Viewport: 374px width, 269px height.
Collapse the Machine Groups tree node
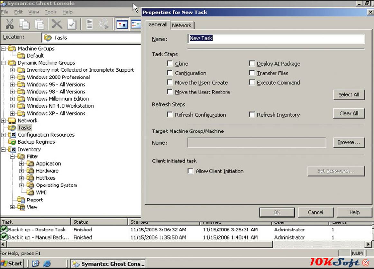point(3,49)
